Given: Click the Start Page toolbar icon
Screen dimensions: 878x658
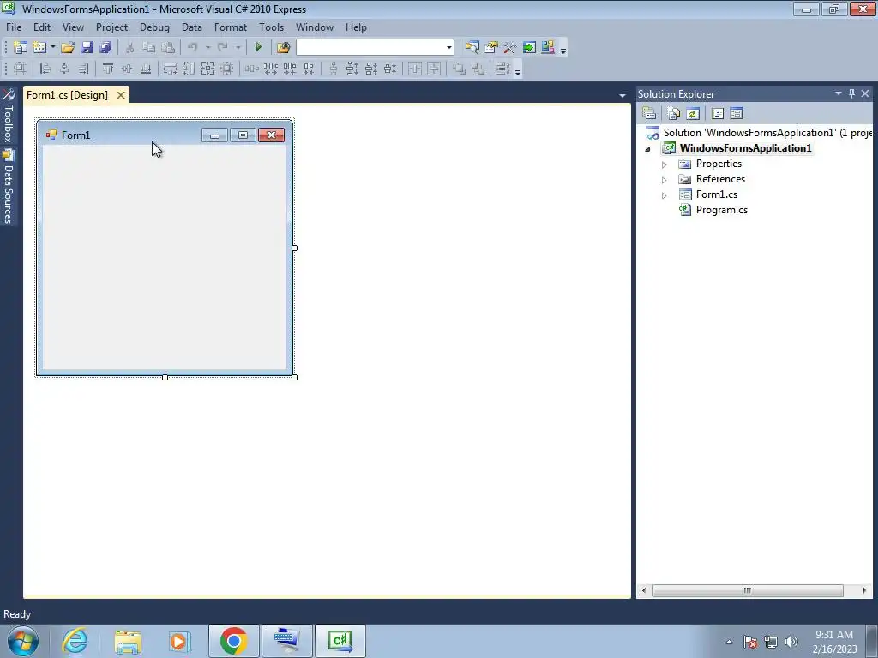Looking at the screenshot, I should [x=529, y=48].
